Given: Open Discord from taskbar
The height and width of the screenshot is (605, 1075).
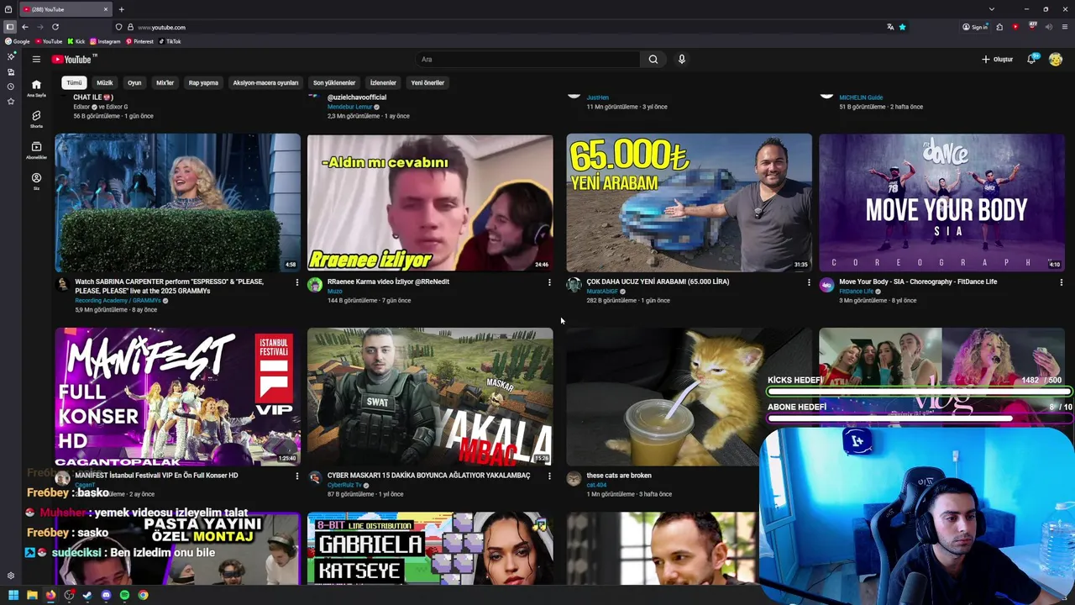Looking at the screenshot, I should pos(106,595).
